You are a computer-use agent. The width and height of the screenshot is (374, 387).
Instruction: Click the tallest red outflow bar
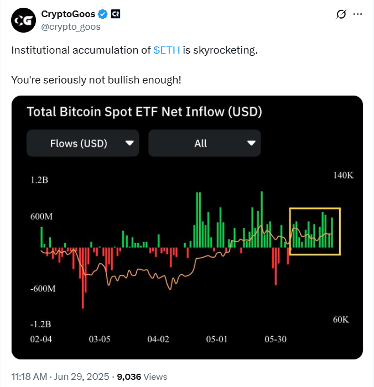pos(83,278)
